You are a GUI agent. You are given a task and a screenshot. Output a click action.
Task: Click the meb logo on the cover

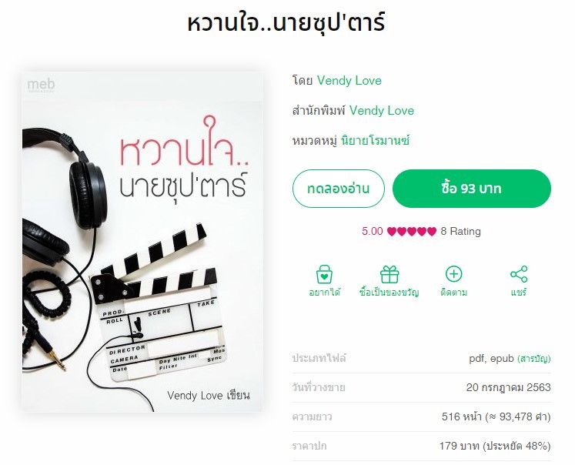pyautogui.click(x=41, y=85)
